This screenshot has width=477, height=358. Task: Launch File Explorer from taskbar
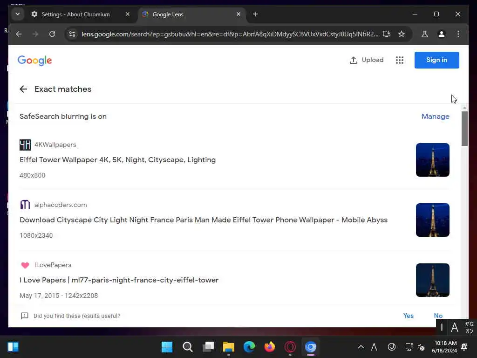click(x=228, y=347)
